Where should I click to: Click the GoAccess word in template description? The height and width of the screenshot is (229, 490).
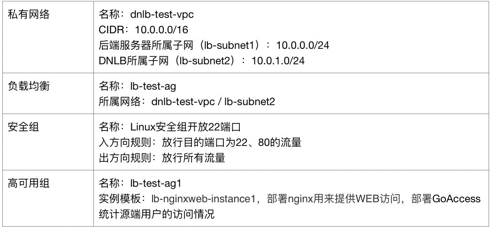point(456,199)
